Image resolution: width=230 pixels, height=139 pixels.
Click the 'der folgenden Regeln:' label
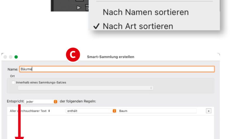[78, 101]
